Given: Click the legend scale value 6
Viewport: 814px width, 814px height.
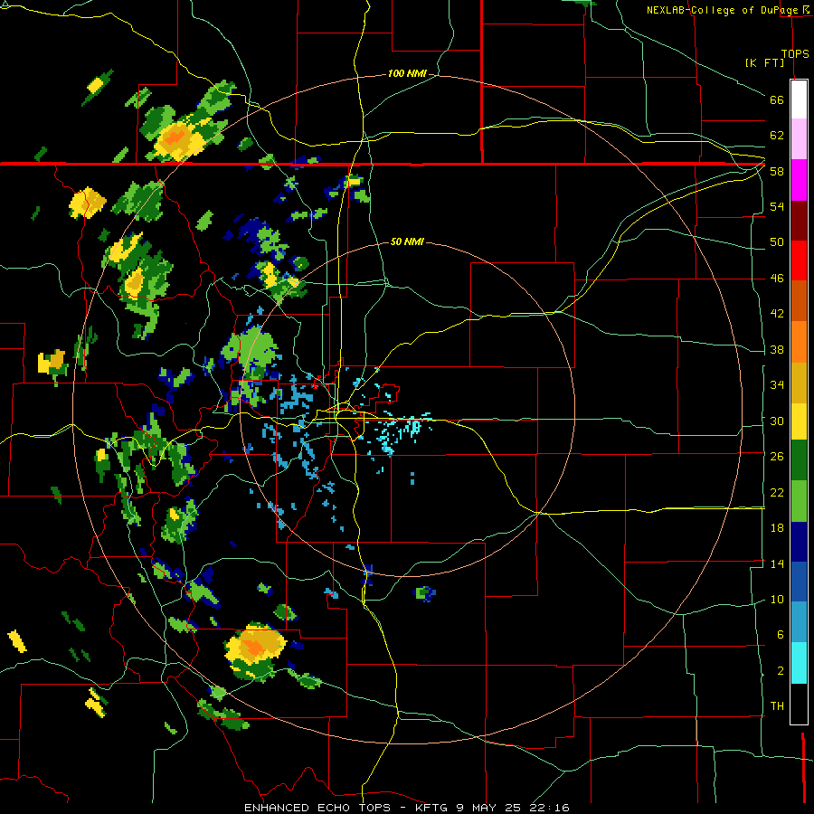Looking at the screenshot, I should (780, 634).
